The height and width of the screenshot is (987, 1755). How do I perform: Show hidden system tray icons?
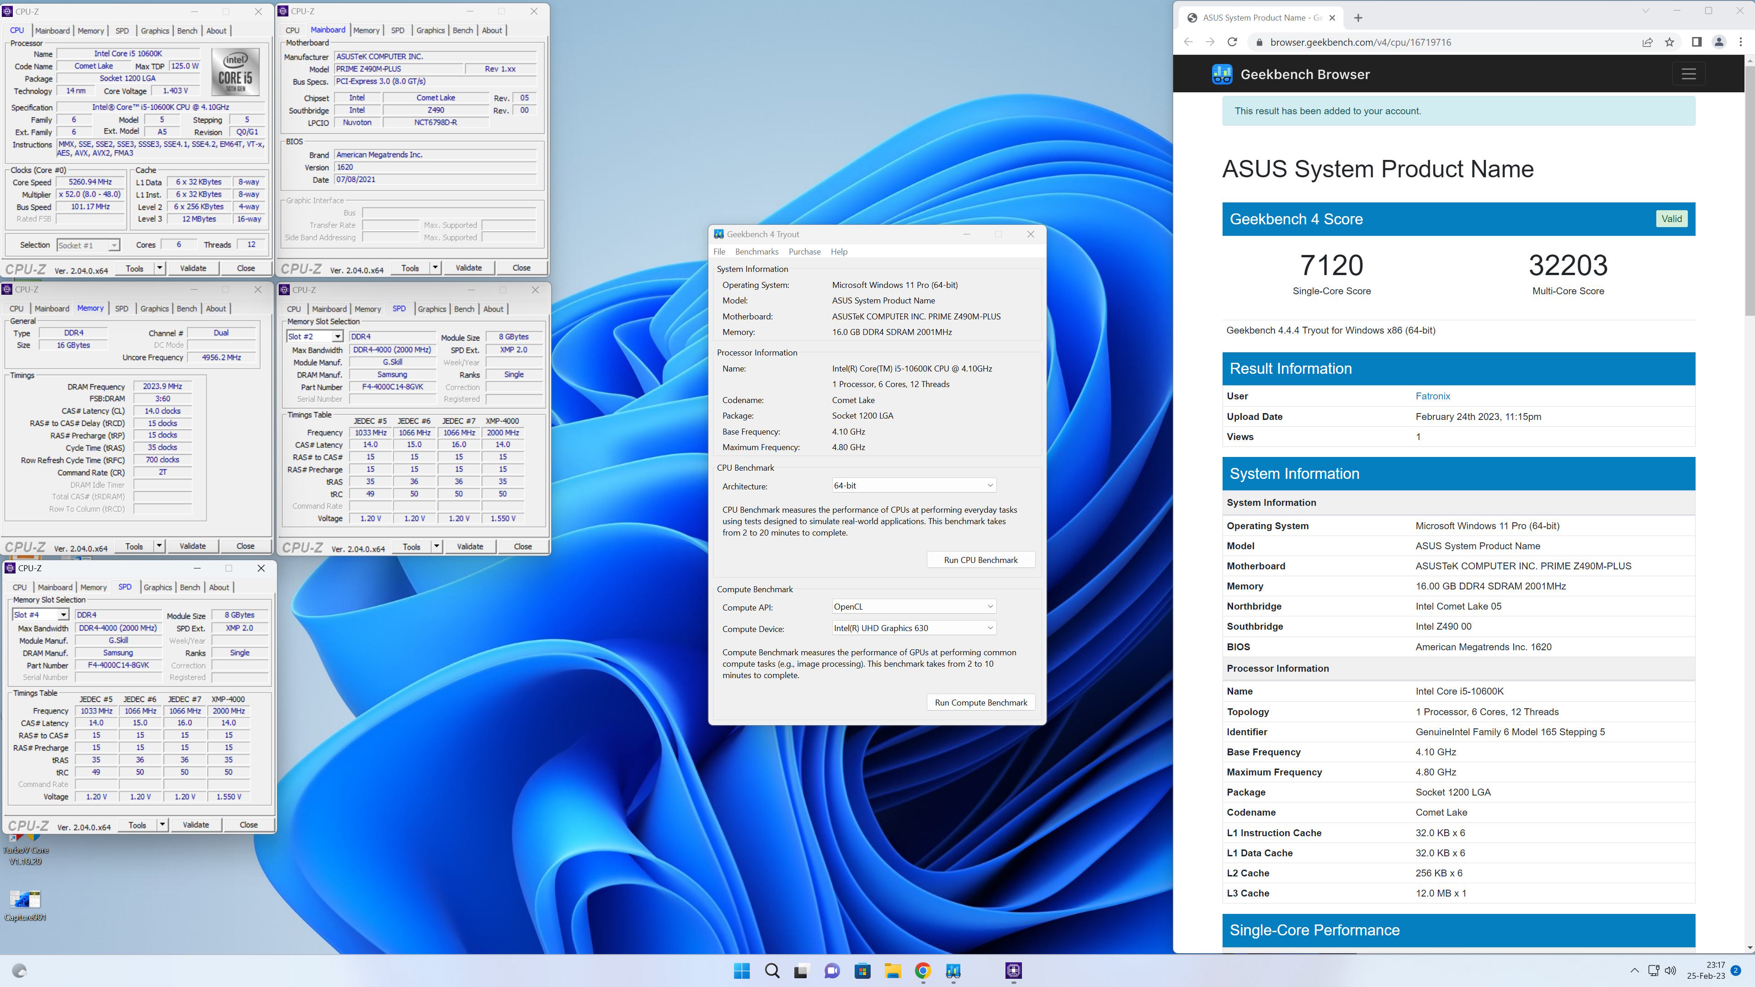(x=1634, y=971)
